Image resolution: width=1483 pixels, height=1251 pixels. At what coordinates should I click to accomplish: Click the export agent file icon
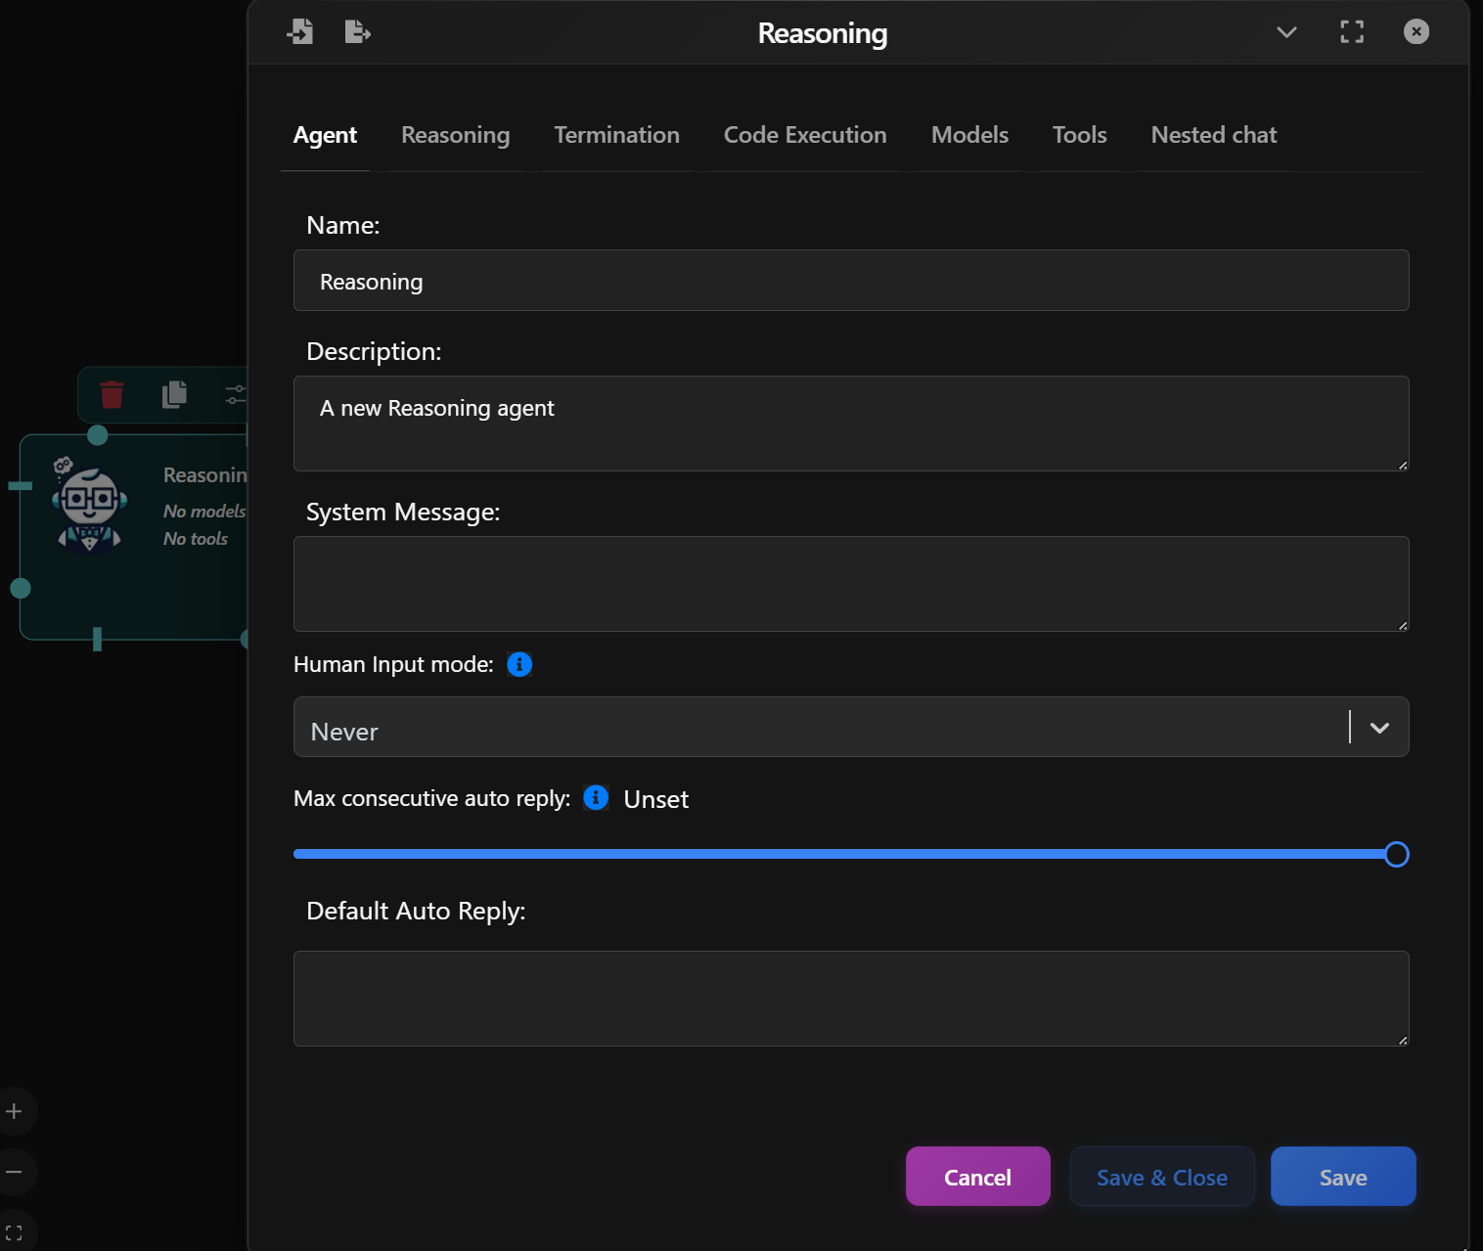357,31
